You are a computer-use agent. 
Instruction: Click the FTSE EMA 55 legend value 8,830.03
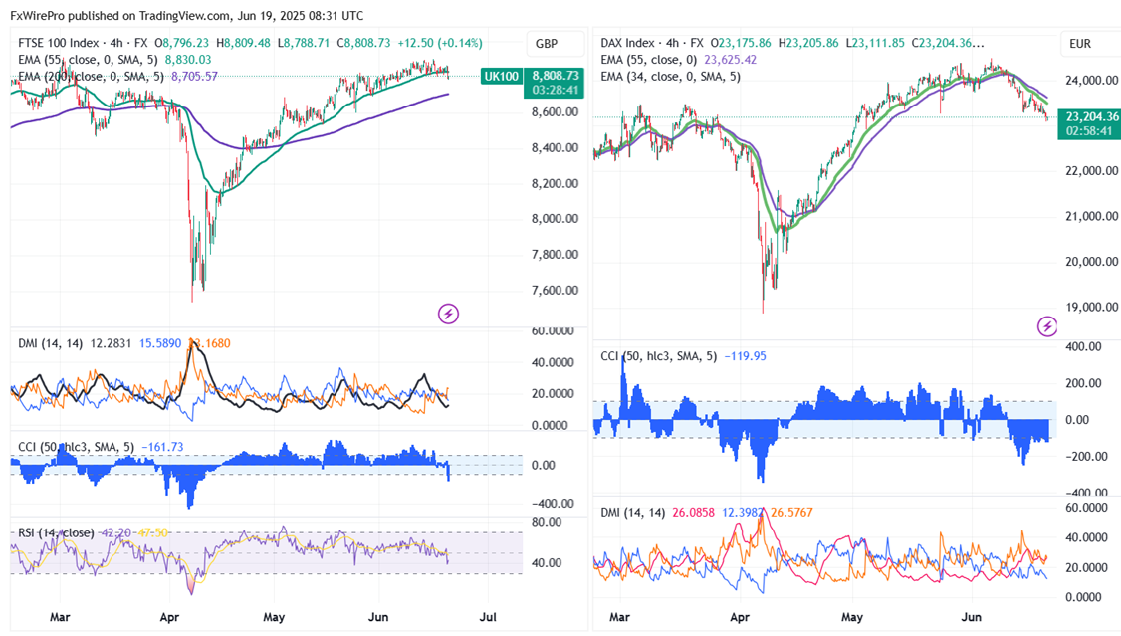188,60
